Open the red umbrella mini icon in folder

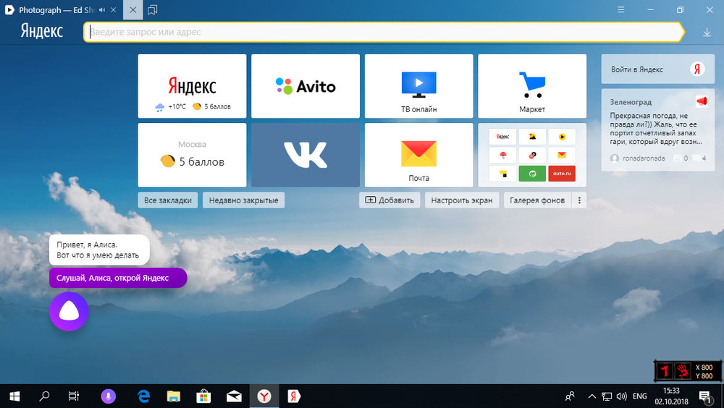[x=503, y=155]
